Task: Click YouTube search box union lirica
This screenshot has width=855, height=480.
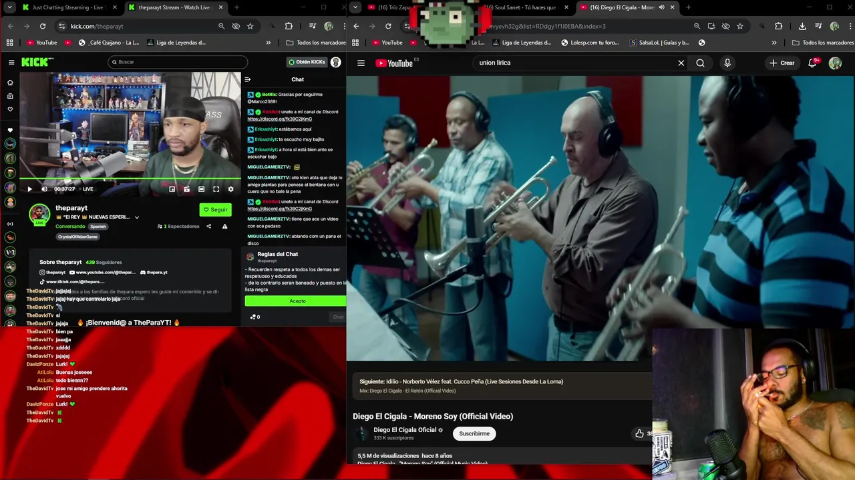Action: pos(573,63)
